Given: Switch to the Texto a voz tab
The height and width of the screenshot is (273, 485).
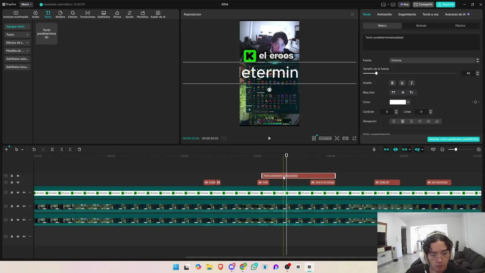Looking at the screenshot, I should [430, 14].
